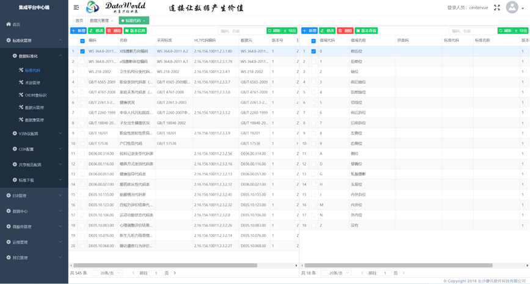Viewport: 530px width, 284px height.
Task: Click left panel 修改 edit button
Action: coord(96,30)
